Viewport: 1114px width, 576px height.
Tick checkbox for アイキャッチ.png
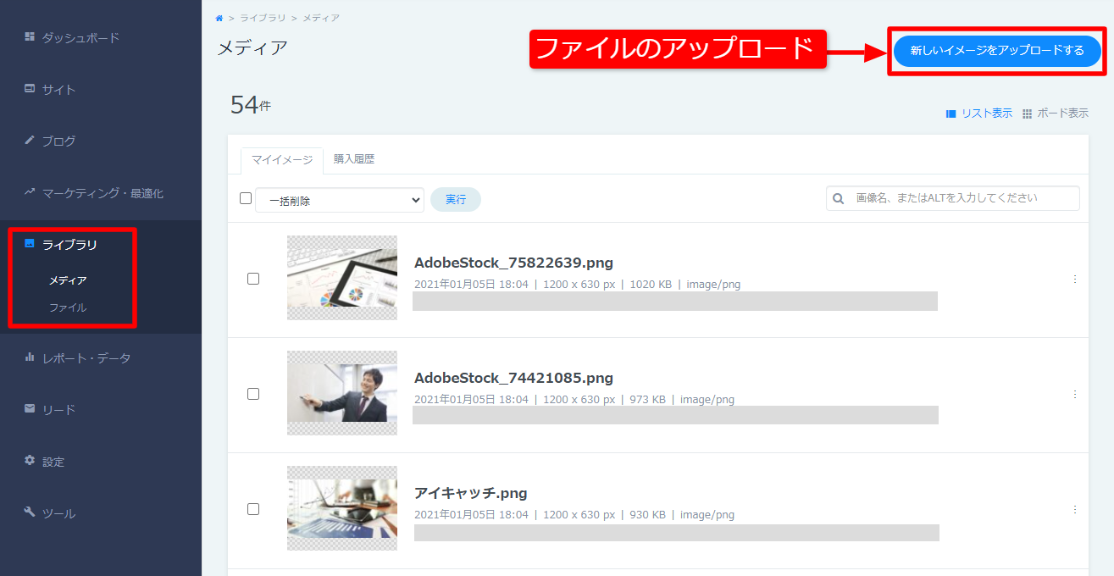click(253, 509)
